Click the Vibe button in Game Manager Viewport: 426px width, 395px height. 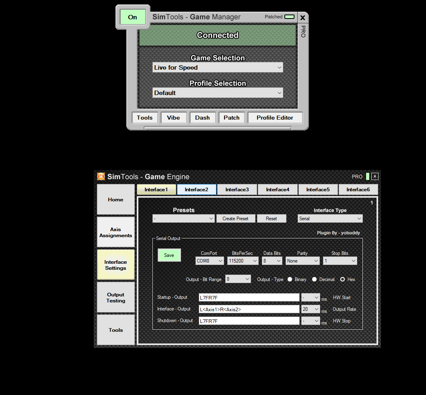click(x=174, y=118)
